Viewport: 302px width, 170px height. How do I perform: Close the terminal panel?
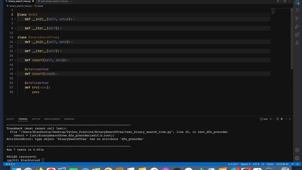coord(290,119)
